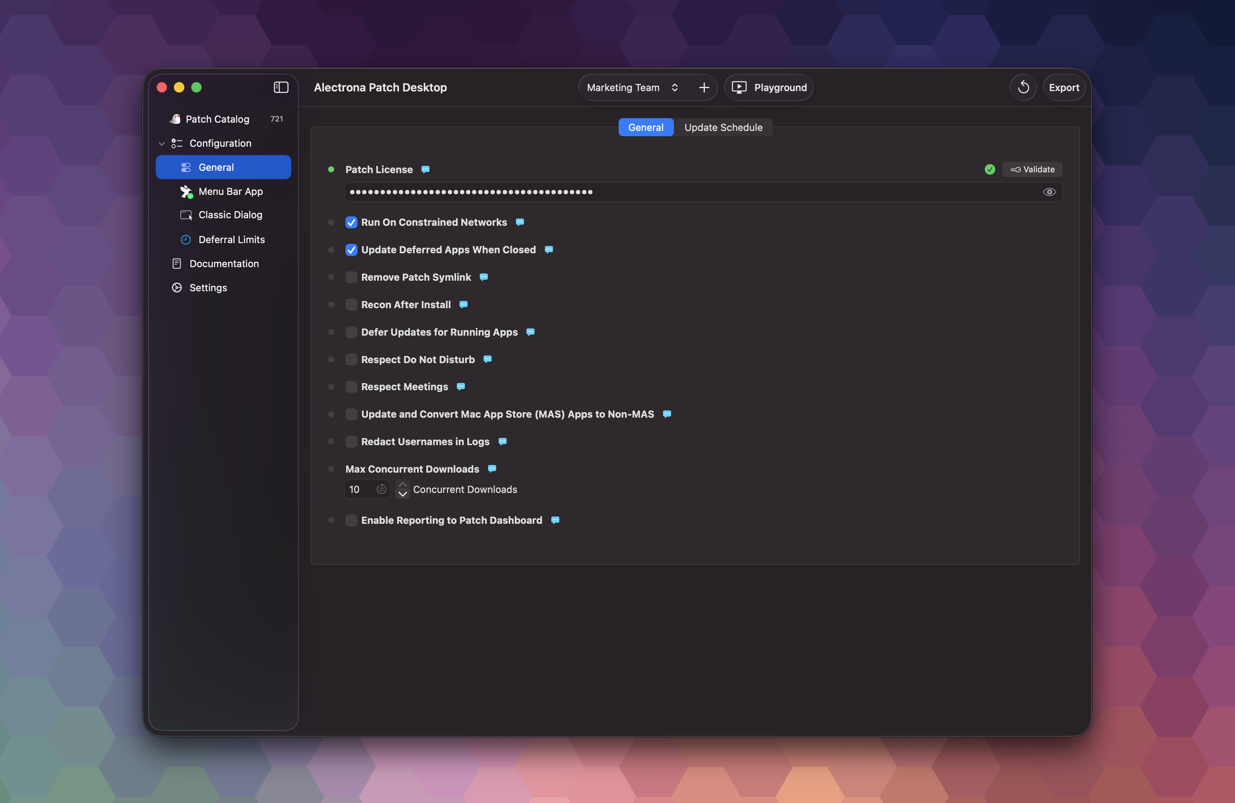
Task: Check Redact Usernames in Logs
Action: click(x=351, y=441)
